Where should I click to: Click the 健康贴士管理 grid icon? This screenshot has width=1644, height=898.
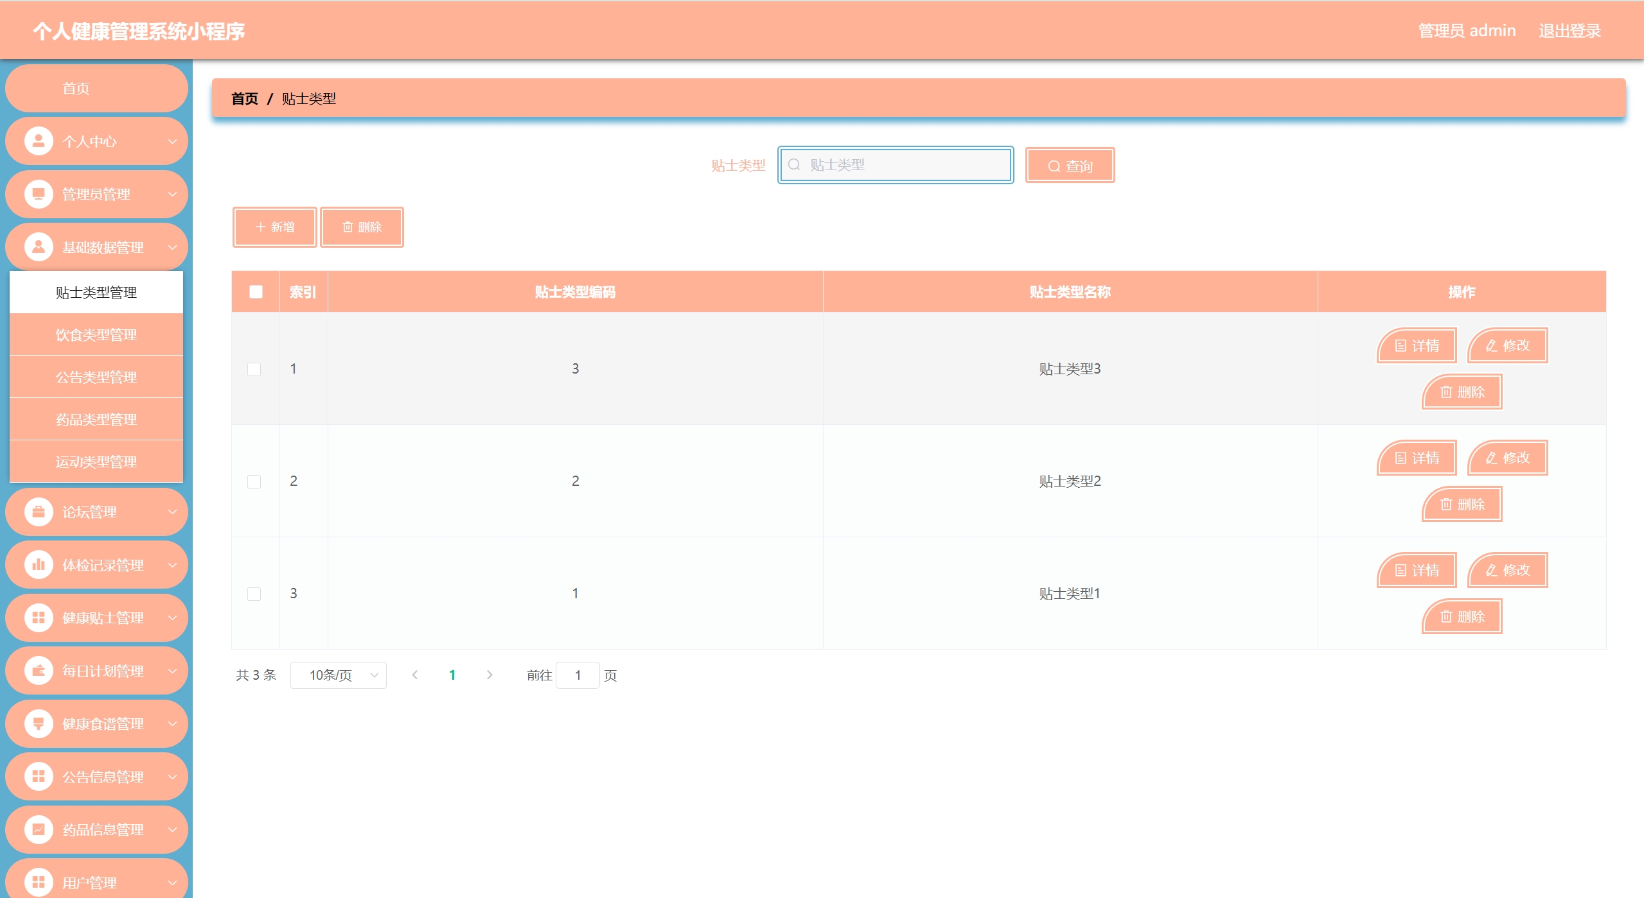point(39,617)
